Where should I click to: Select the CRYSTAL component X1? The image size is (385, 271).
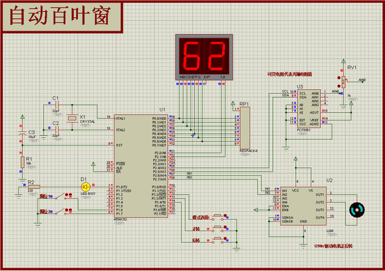72,118
